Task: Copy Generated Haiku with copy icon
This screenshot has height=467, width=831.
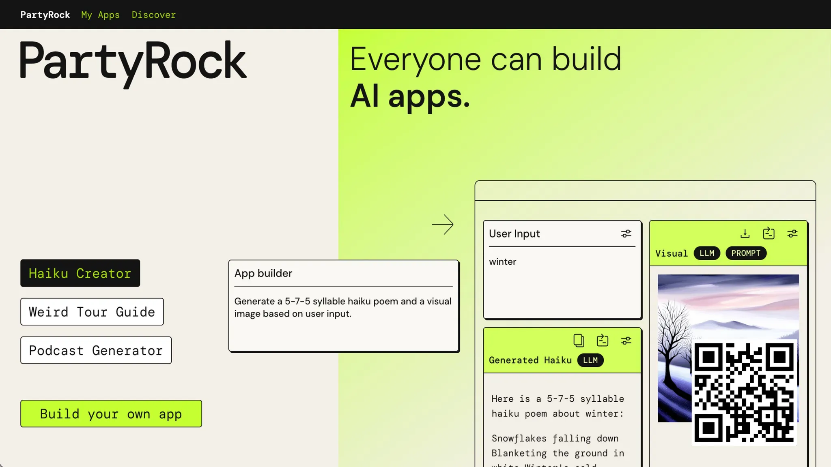Action: [x=579, y=341]
